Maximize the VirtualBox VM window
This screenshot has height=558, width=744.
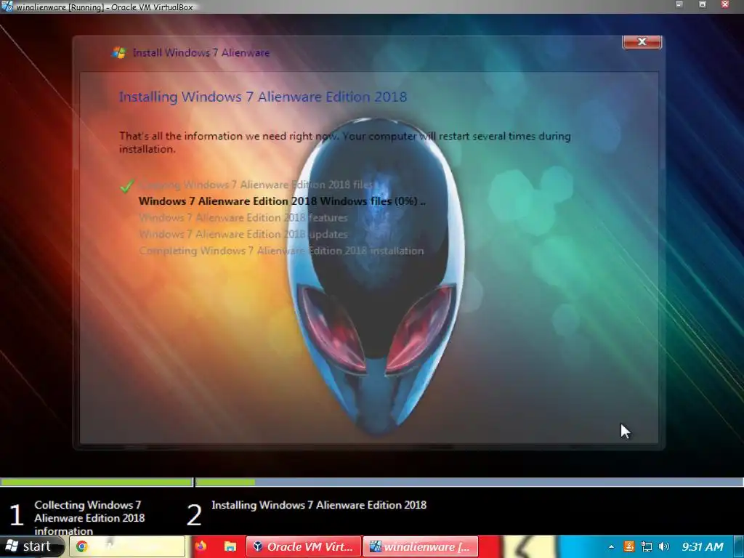point(703,4)
